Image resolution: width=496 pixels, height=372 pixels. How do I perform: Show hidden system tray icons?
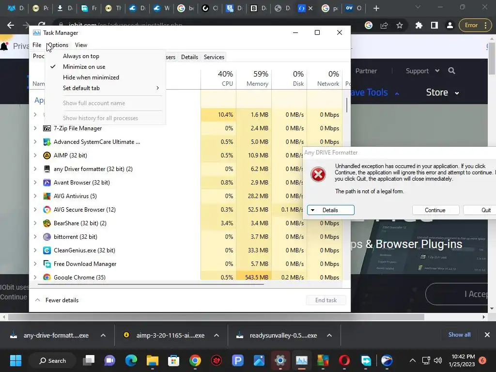click(x=413, y=360)
